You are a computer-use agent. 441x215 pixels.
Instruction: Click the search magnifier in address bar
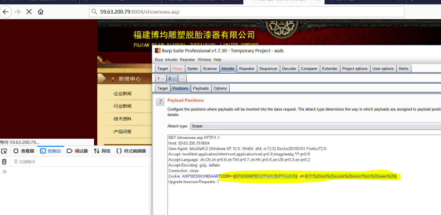(94, 12)
